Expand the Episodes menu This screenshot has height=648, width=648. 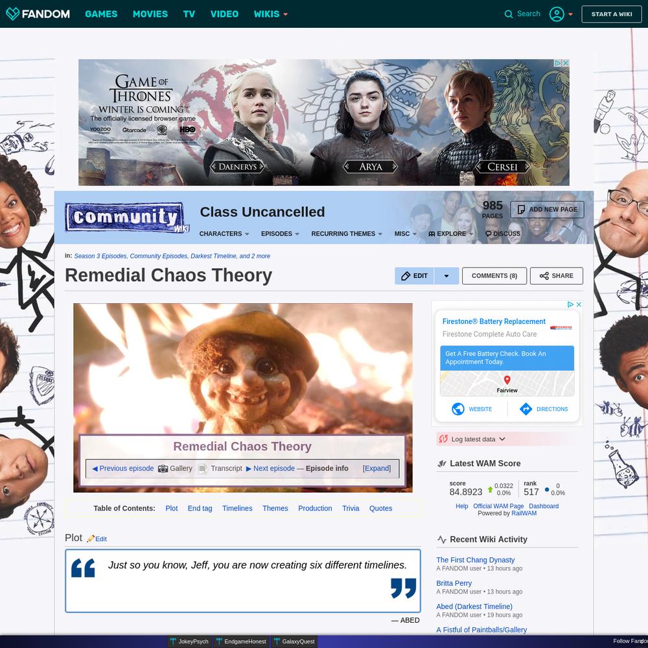point(280,234)
